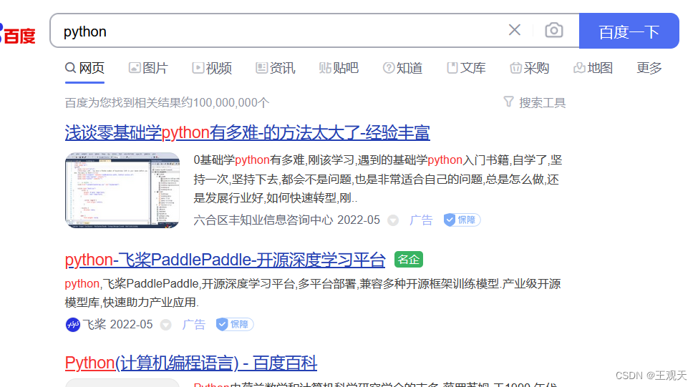Click the 百度一下 search button

[629, 31]
